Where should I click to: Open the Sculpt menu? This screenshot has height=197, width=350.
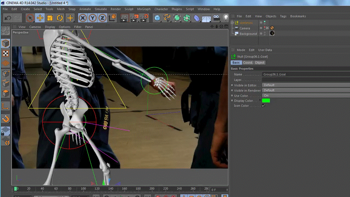[129, 9]
